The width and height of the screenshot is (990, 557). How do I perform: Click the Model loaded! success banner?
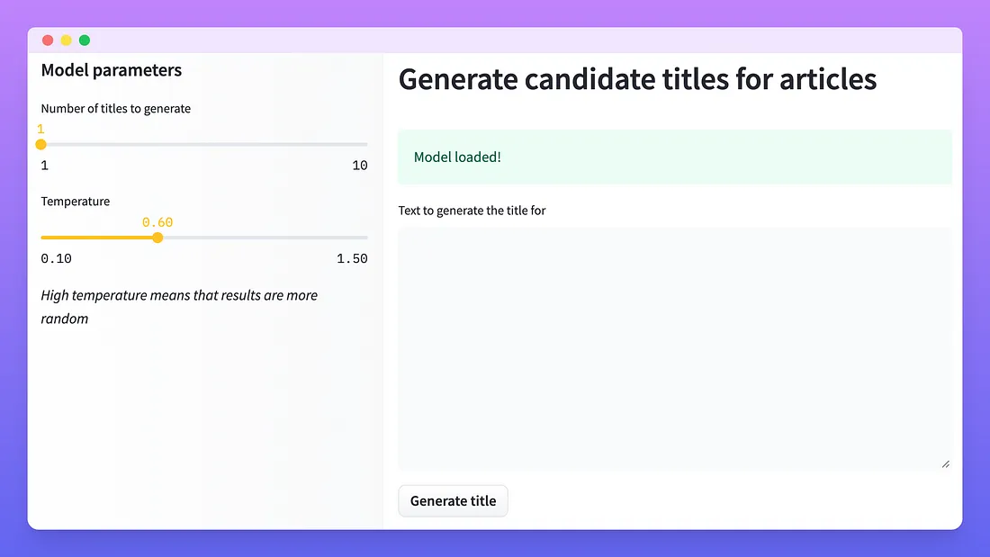[674, 157]
